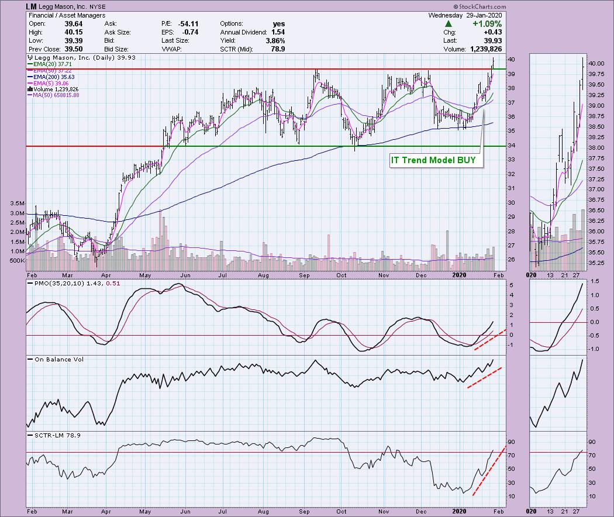The image size is (614, 517).
Task: Click the +1.09% percent change value
Action: 487,24
